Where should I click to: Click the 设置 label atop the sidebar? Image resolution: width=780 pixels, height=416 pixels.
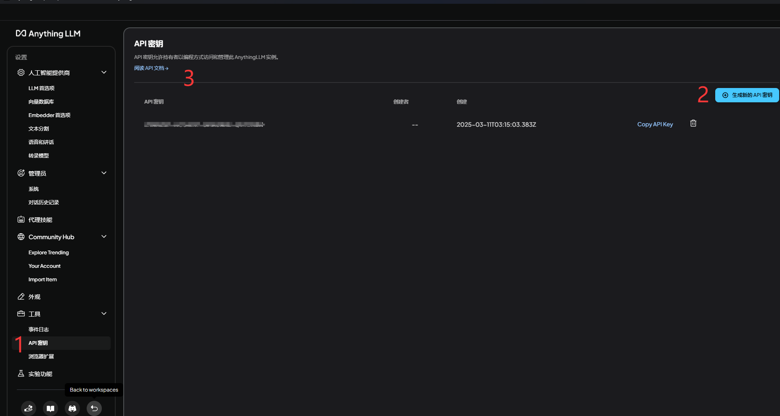pyautogui.click(x=21, y=57)
